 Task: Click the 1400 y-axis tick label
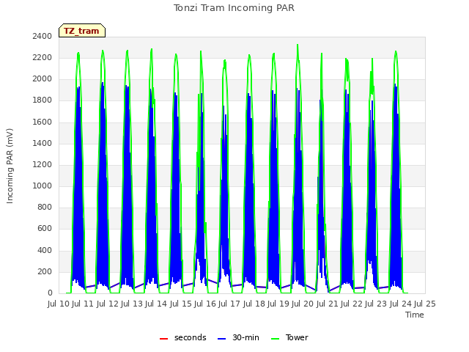pyautogui.click(x=43, y=143)
